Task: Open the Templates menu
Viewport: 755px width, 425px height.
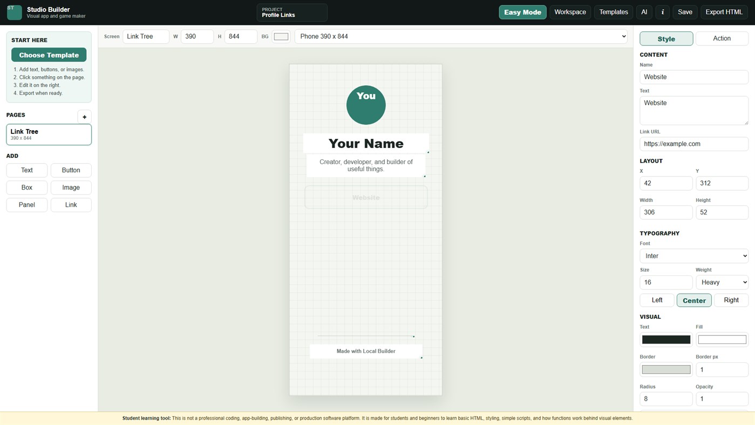Action: [614, 12]
